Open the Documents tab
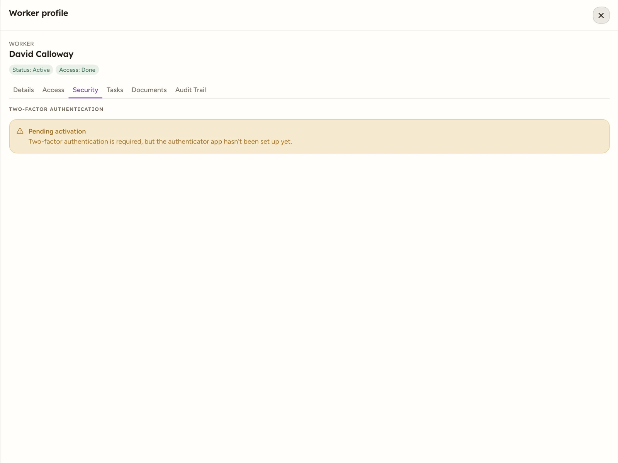618x463 pixels. coord(149,90)
